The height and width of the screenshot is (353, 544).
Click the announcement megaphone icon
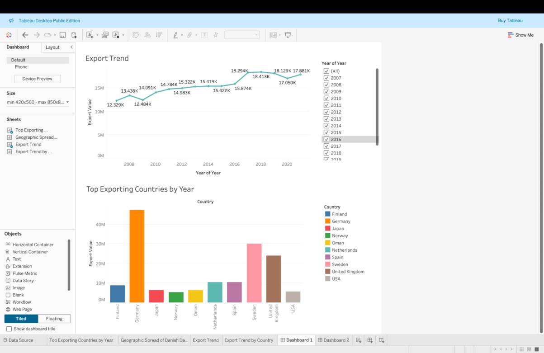tap(11, 20)
